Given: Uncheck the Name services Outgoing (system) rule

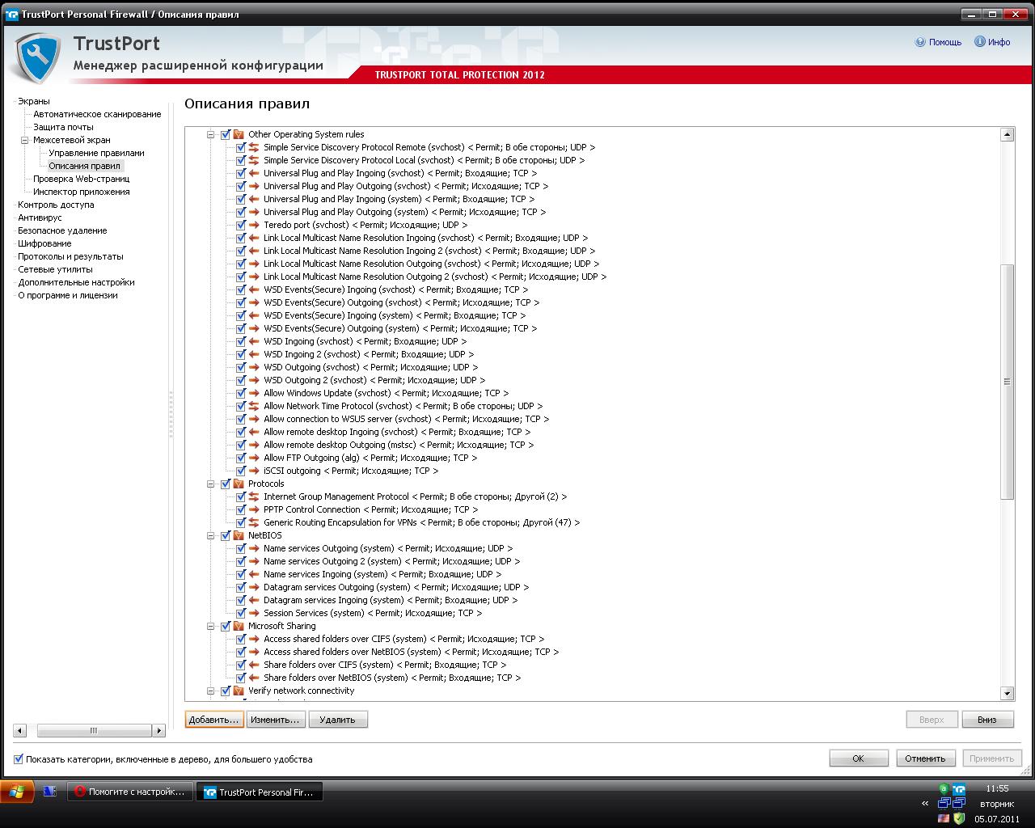Looking at the screenshot, I should (x=241, y=548).
